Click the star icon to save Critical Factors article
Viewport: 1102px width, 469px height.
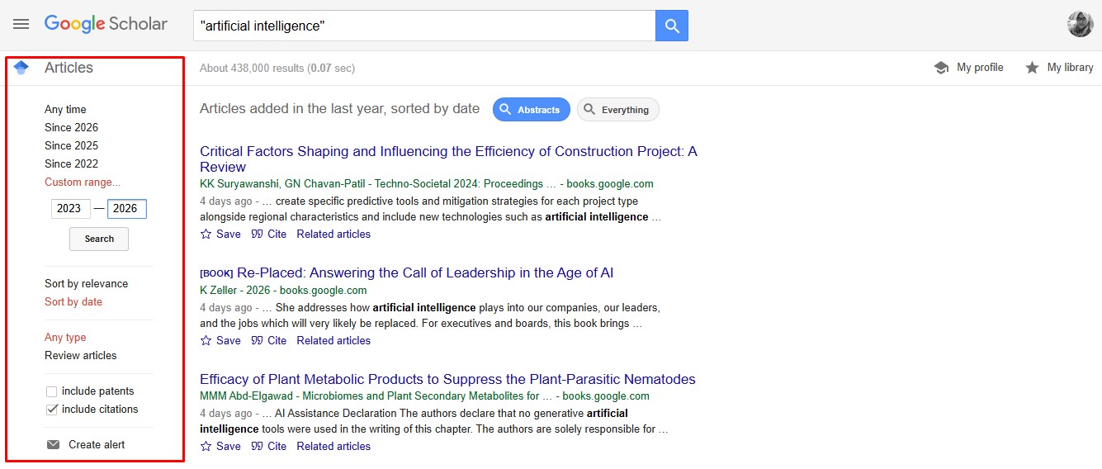click(x=206, y=234)
